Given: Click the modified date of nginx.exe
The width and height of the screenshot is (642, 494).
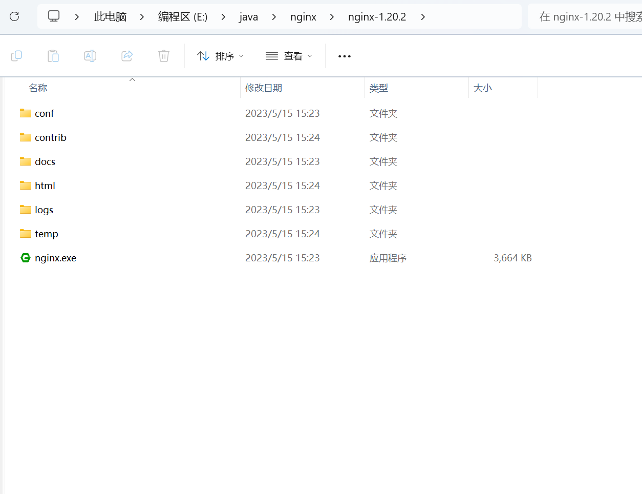Looking at the screenshot, I should point(283,258).
